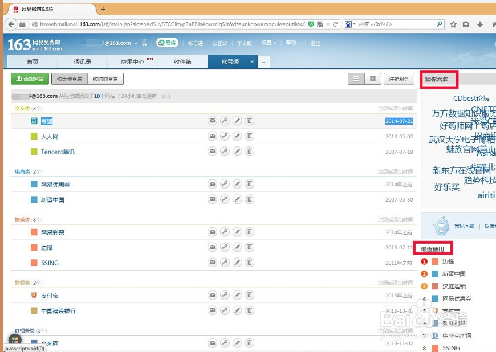Click the mobile phone icon beside the account
The image size is (496, 352).
click(x=145, y=43)
